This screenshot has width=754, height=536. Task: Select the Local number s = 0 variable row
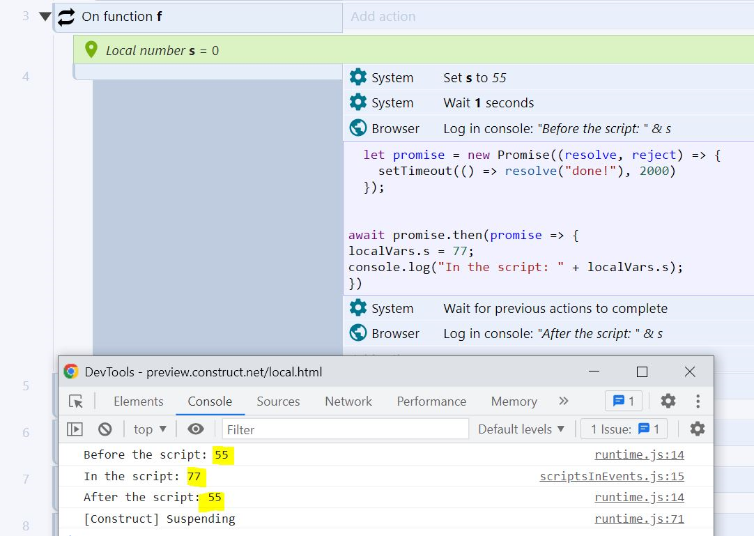coord(413,49)
